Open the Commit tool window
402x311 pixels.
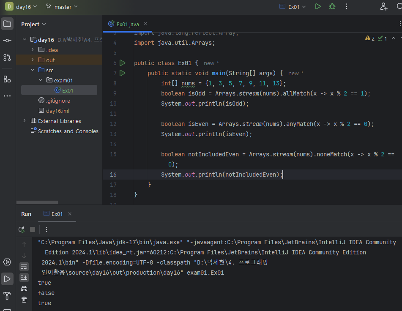click(7, 41)
